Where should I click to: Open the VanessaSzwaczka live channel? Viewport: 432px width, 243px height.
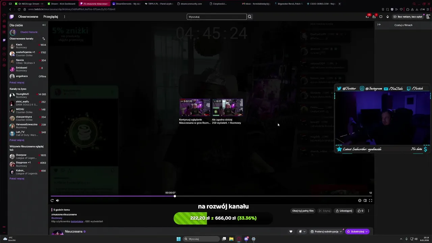[x=28, y=126]
